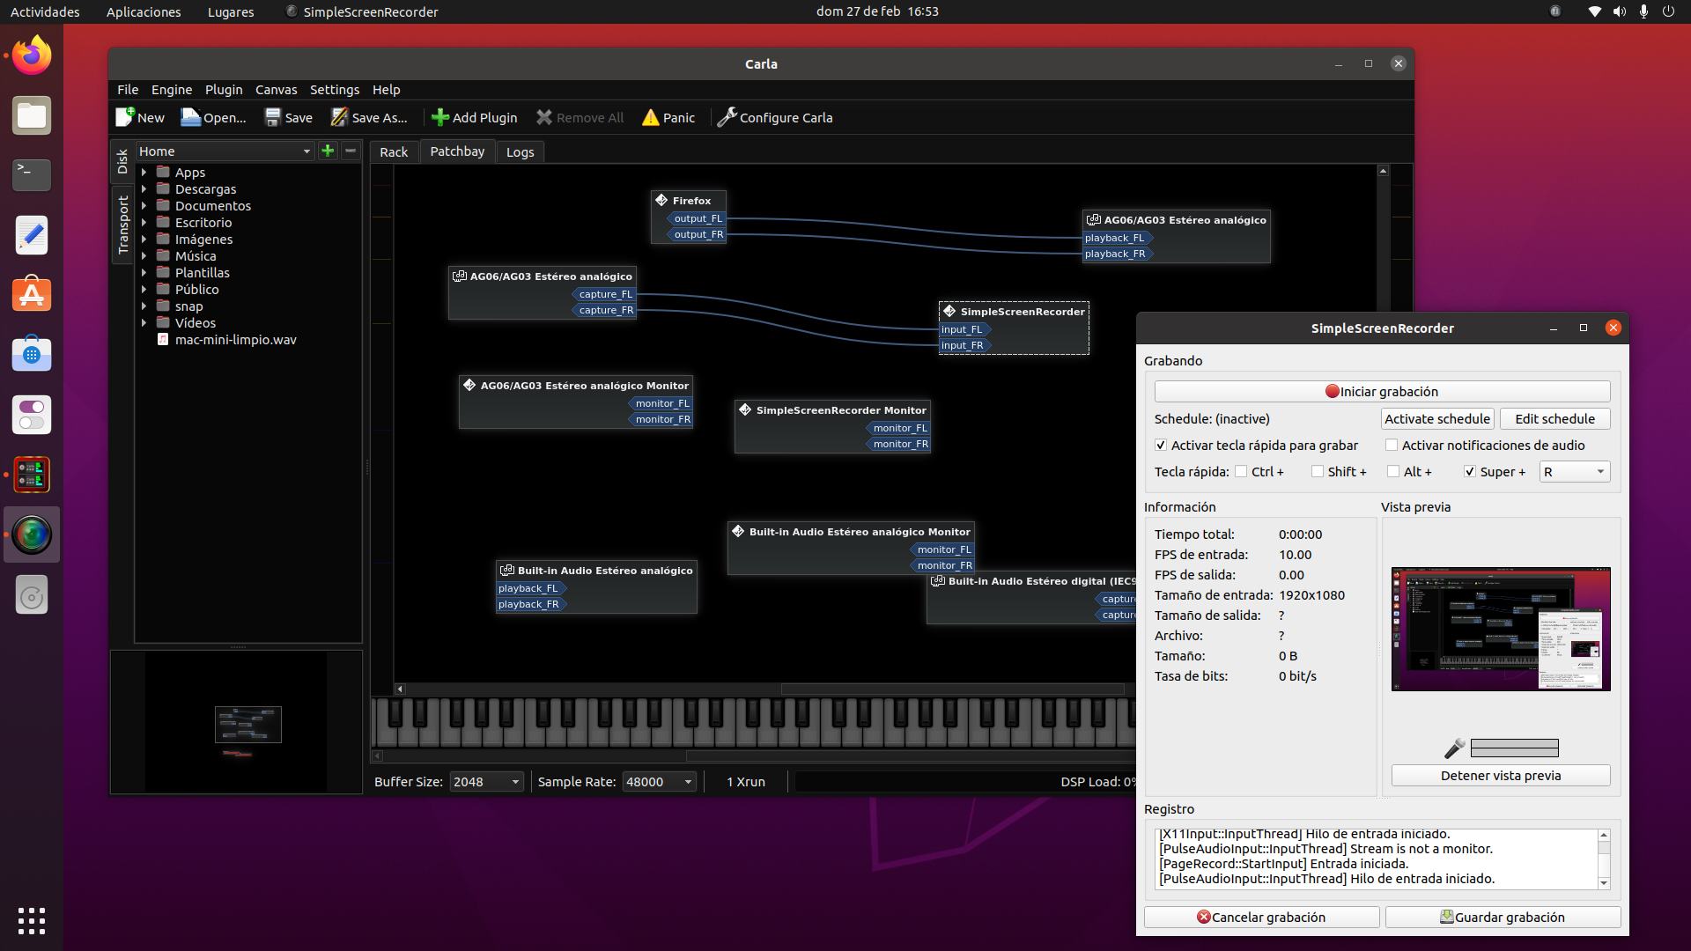Open the Sample Rate dropdown
This screenshot has width=1691, height=951.
coord(659,782)
